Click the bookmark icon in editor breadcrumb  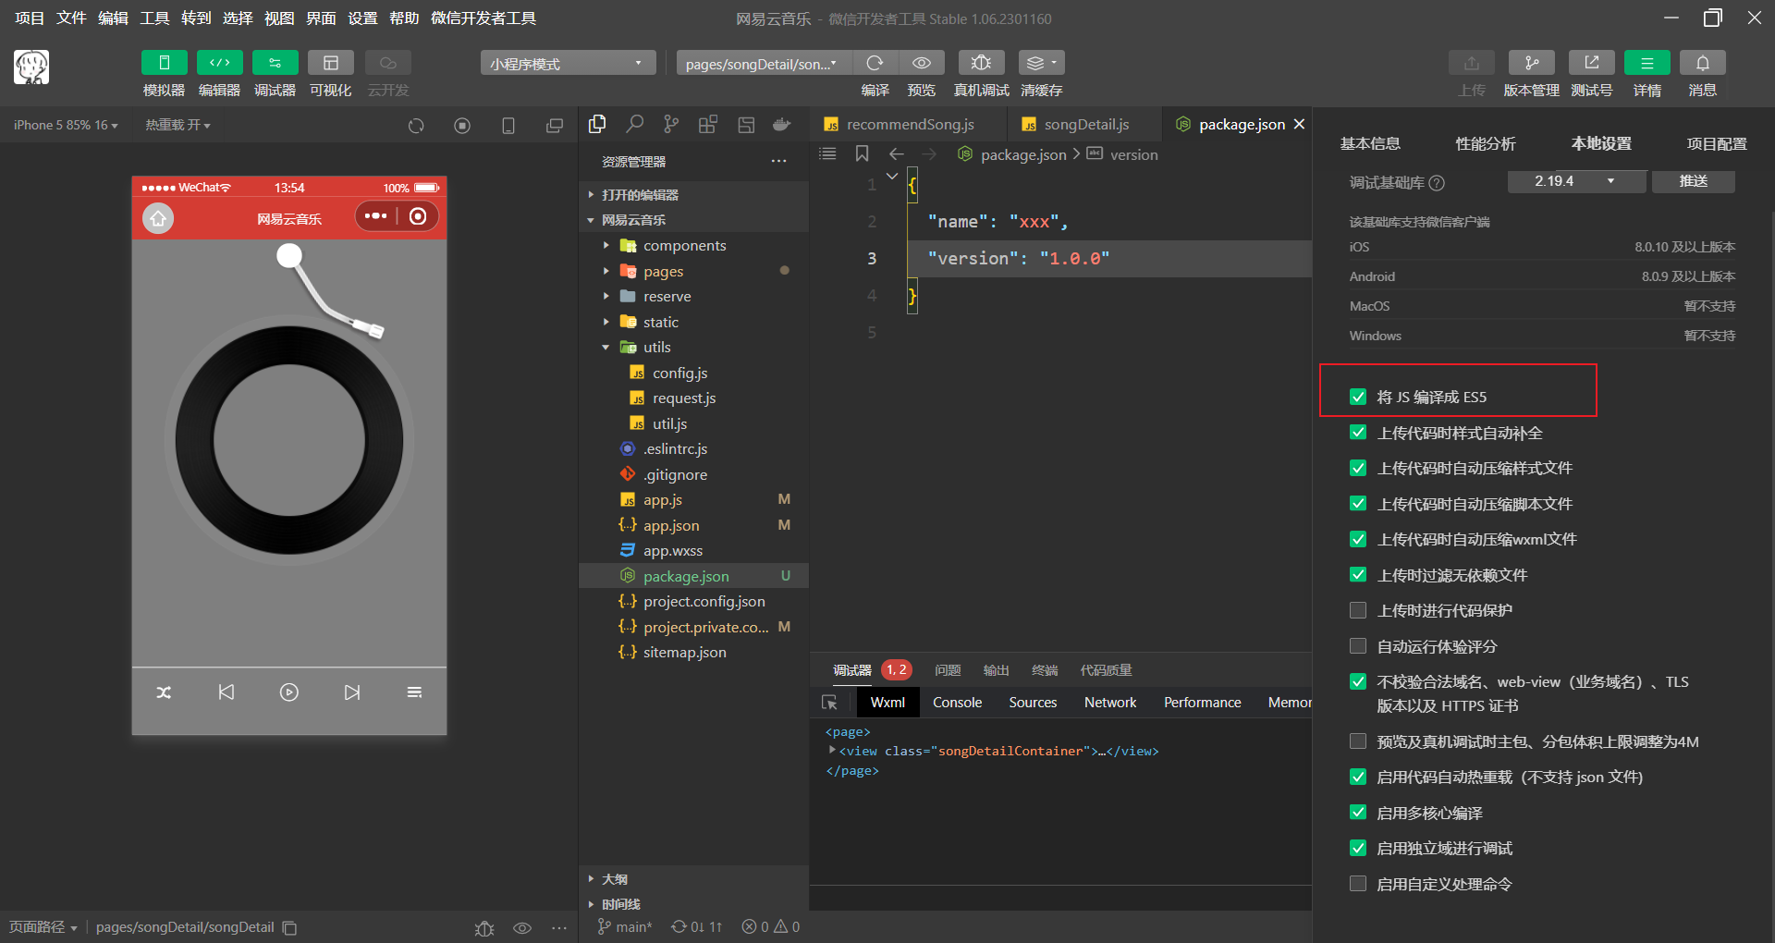click(x=862, y=153)
